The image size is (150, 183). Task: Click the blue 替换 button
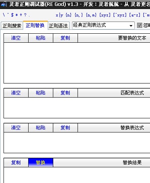pos(41,163)
